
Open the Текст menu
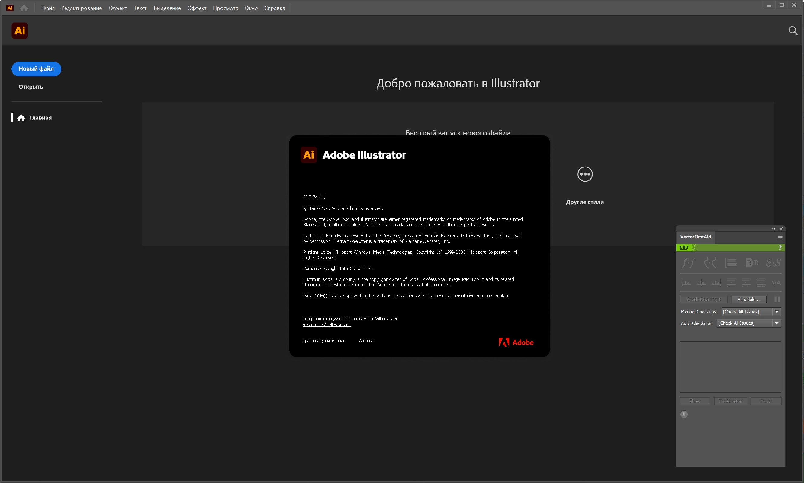tap(140, 8)
